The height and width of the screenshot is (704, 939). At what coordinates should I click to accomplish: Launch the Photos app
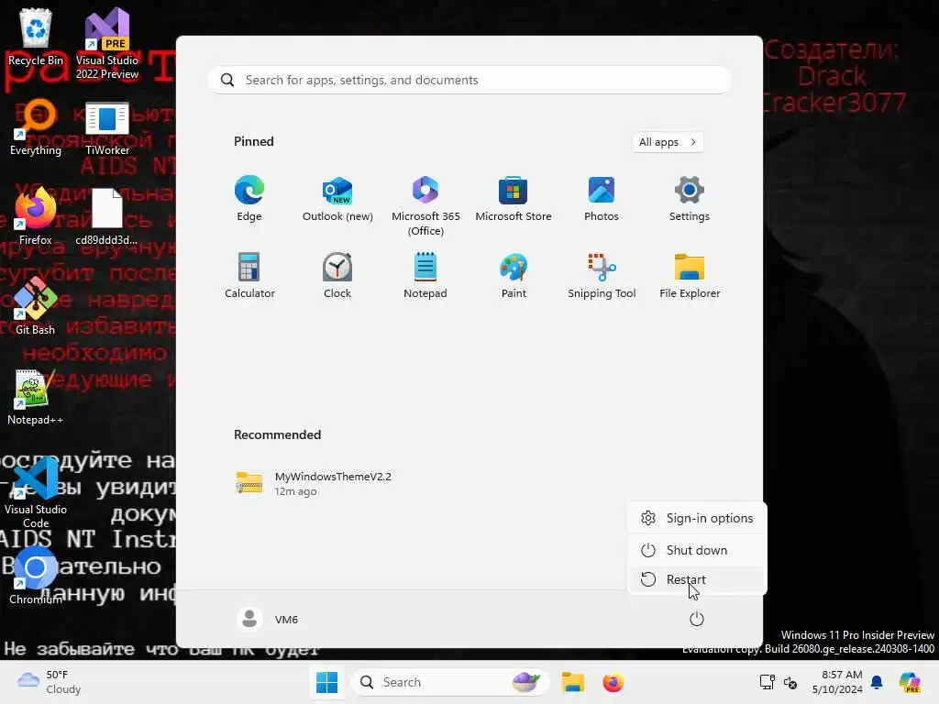602,199
